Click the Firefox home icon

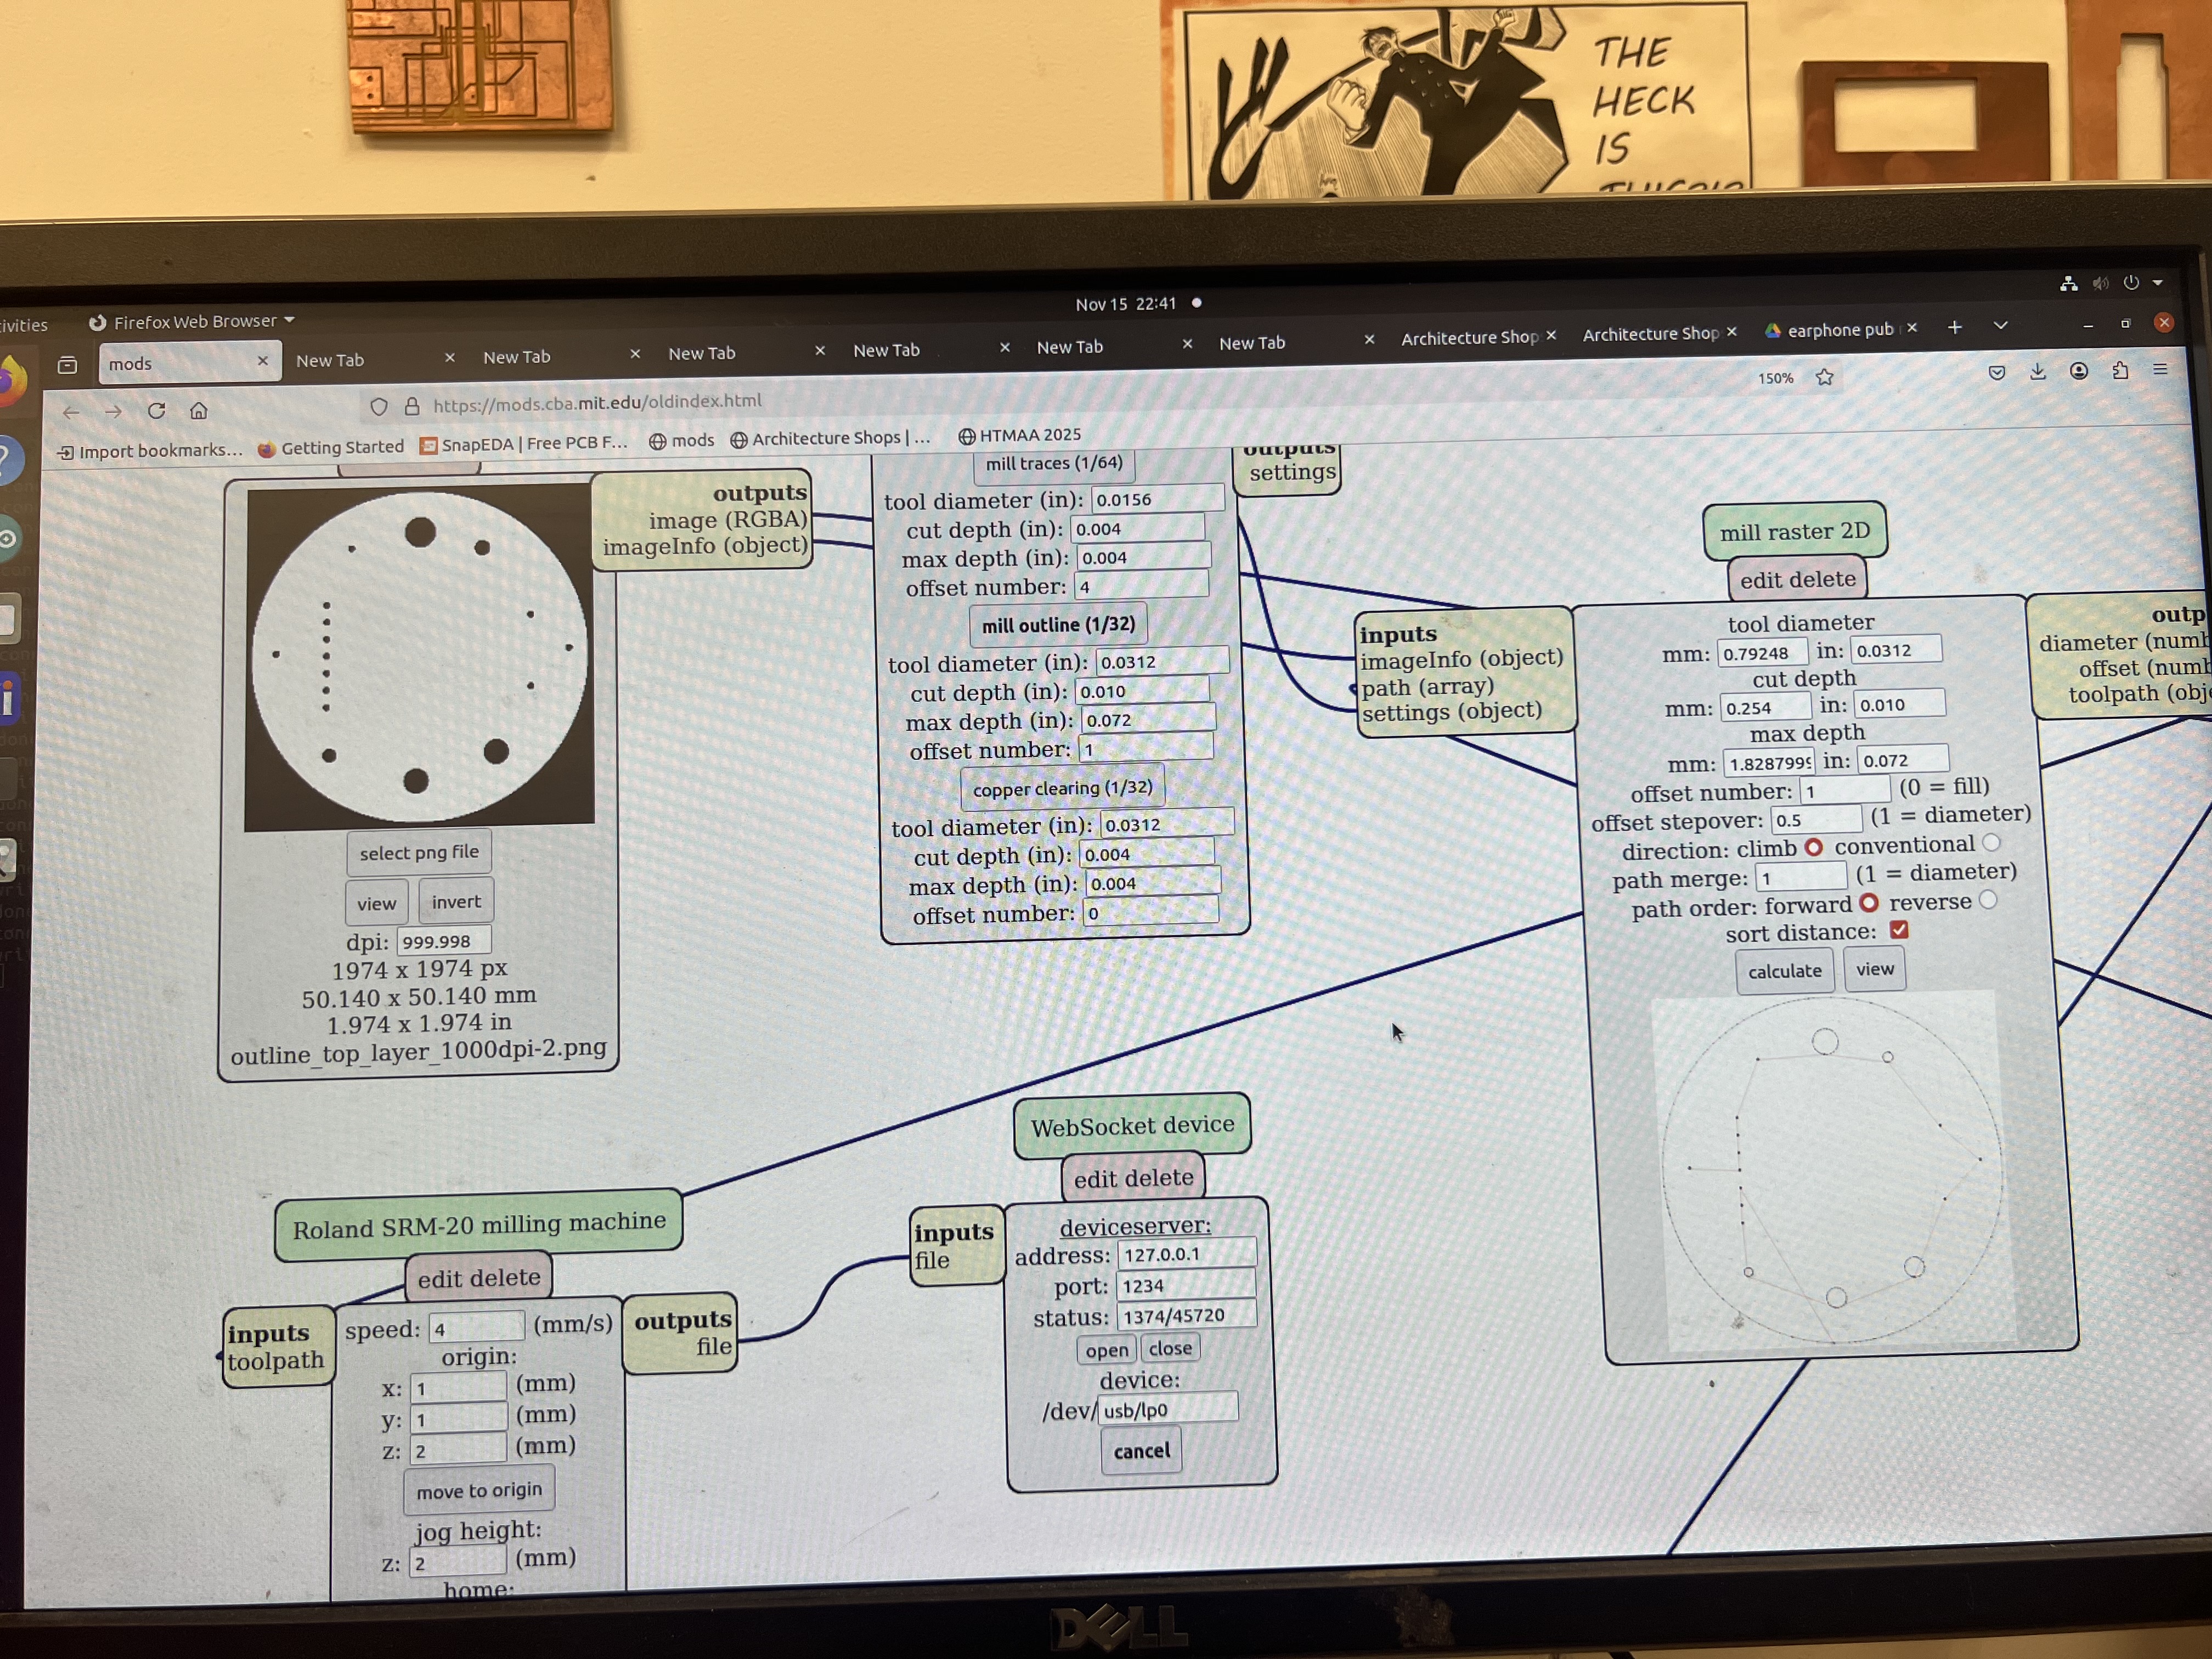coord(199,410)
